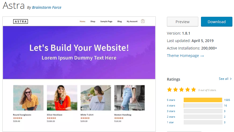Click the $199.00 price text
Image resolution: width=234 pixels, height=132 pixels.
point(17,121)
